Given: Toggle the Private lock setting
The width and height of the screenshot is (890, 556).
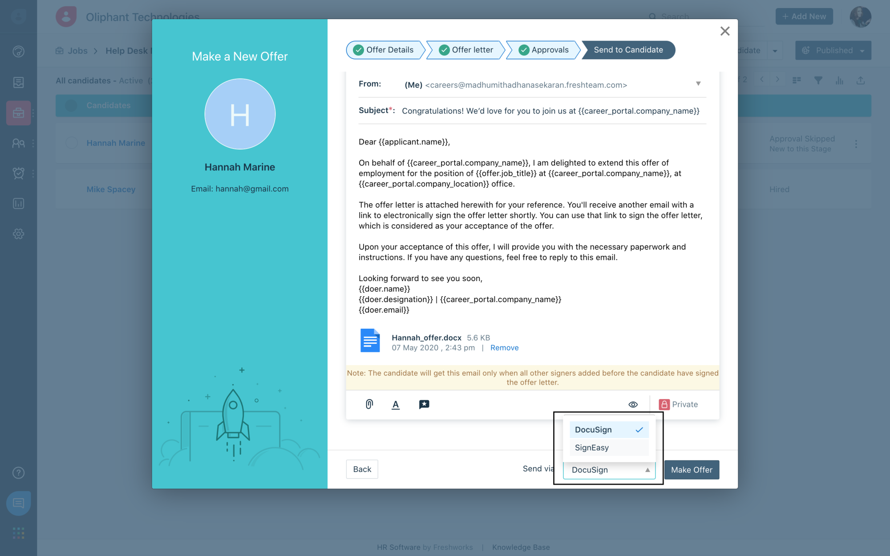Looking at the screenshot, I should click(x=679, y=404).
